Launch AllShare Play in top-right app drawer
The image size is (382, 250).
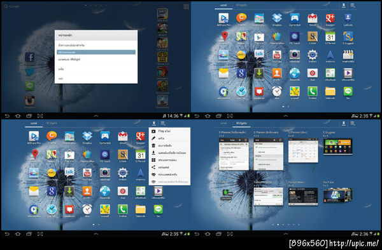[x=223, y=18]
